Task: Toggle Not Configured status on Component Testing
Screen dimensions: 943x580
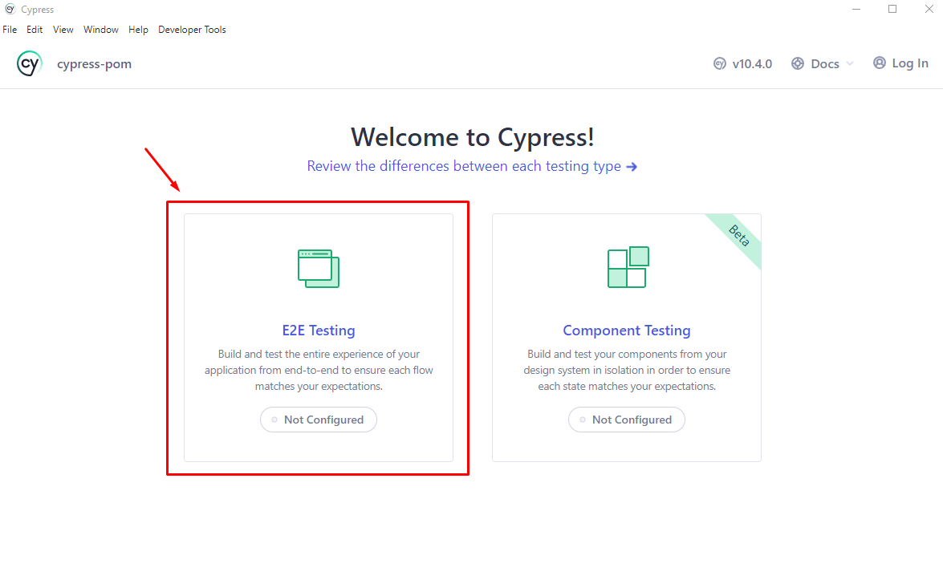Action: (x=626, y=419)
